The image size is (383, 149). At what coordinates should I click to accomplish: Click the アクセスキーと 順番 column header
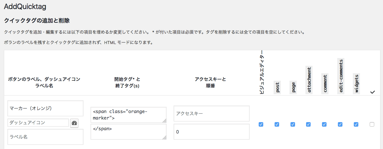click(210, 83)
